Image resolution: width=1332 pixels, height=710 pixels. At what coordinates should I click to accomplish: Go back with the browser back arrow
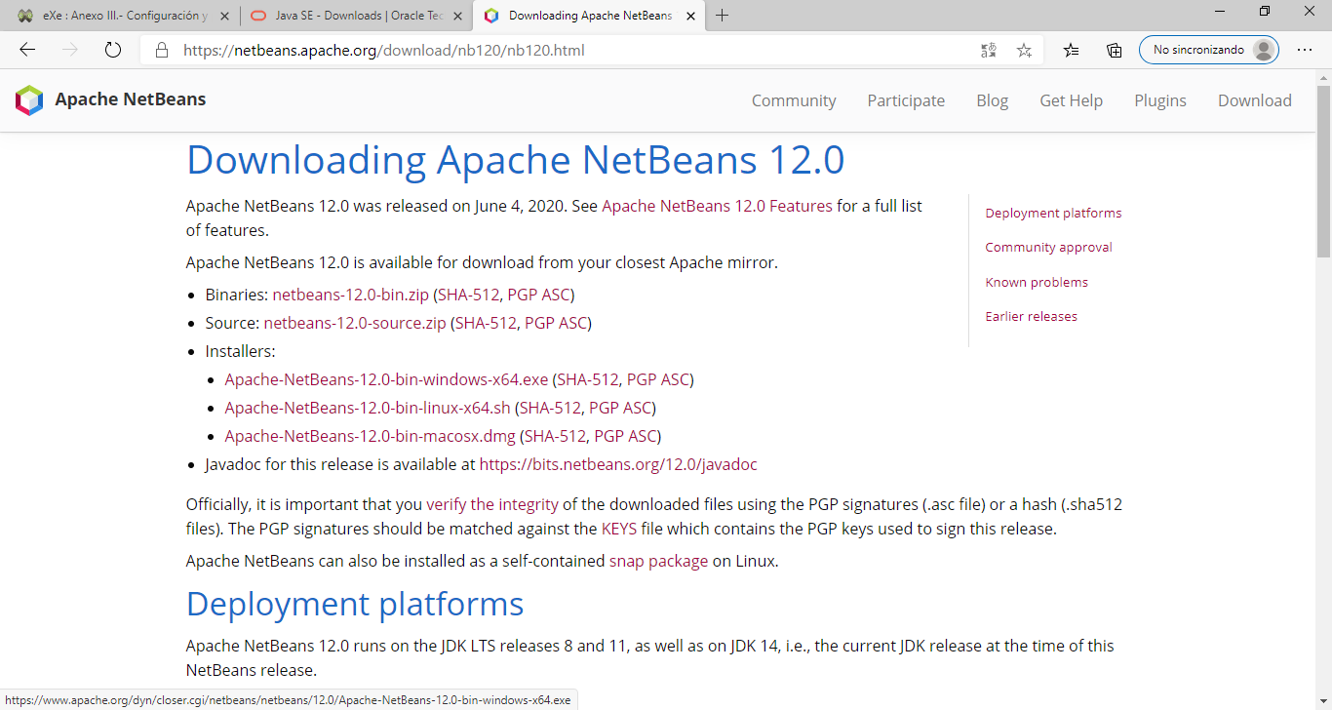click(x=27, y=50)
